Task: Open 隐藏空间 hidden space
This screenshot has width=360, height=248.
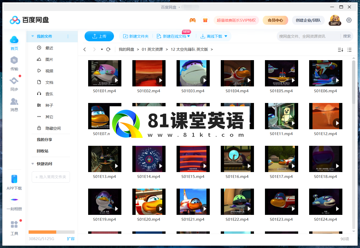Action: (x=53, y=128)
